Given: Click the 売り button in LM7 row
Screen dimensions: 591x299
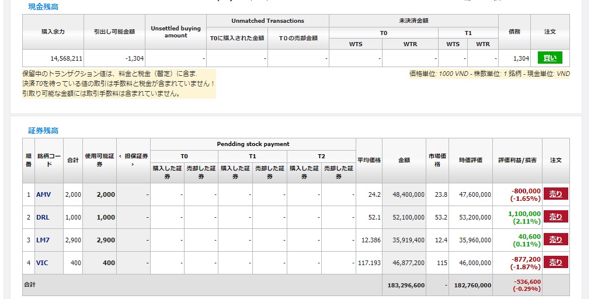Looking at the screenshot, I should coord(555,239).
